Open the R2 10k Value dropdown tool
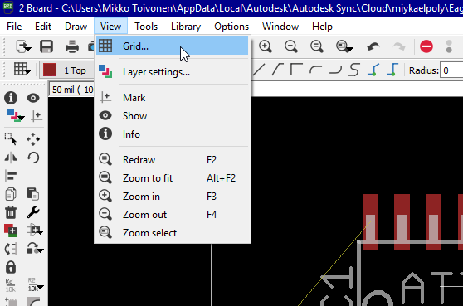The width and height of the screenshot is (463, 306). (35, 285)
